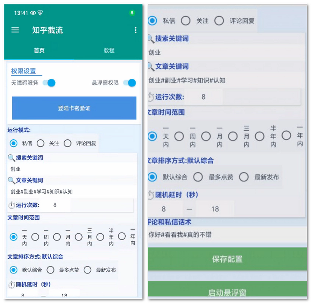The height and width of the screenshot is (303, 311).
Task: Tap the green microphone status bar icon
Action: coord(132,13)
